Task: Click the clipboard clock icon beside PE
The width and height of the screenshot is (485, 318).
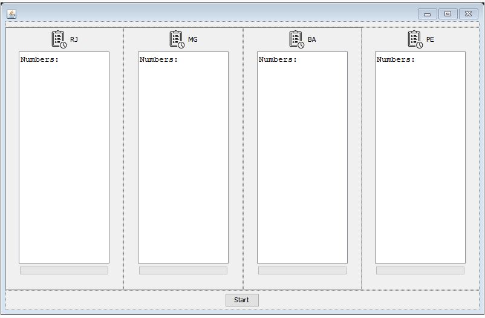Action: coord(415,39)
